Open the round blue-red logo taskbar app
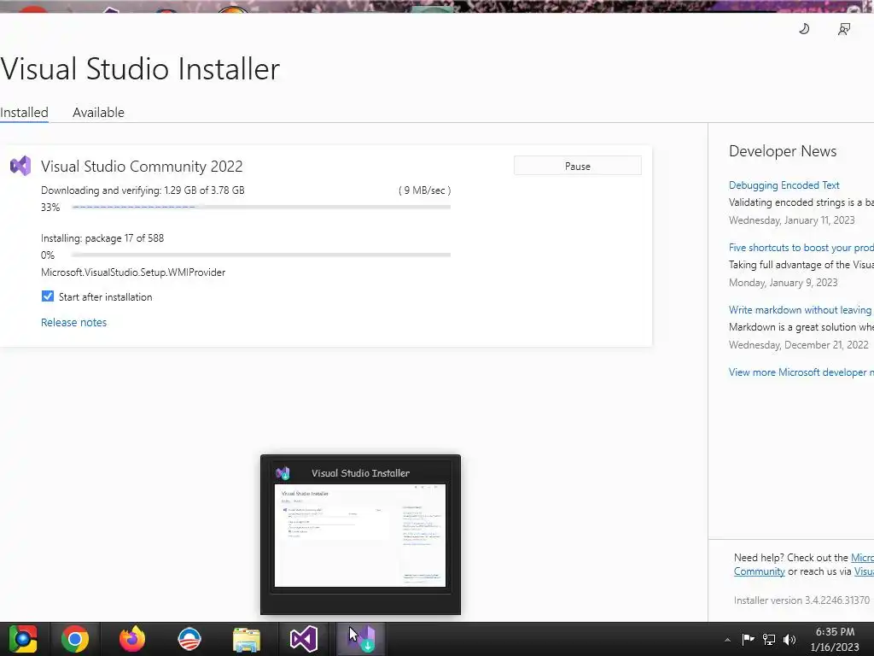 [x=189, y=639]
